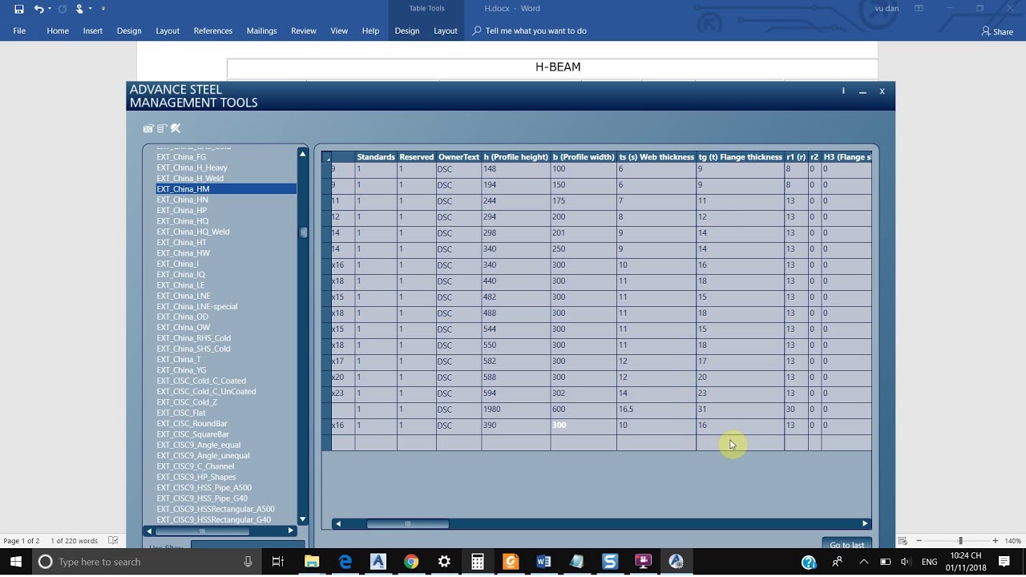Click the first toolbar icon in Management Tools
Image resolution: width=1026 pixels, height=577 pixels.
pos(148,128)
